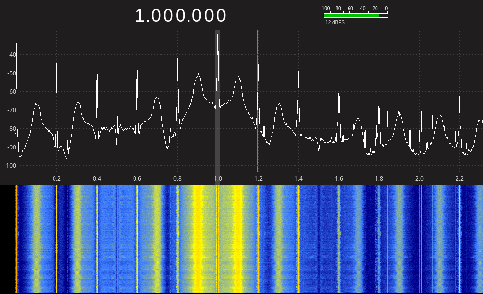Click the 2.0 frequency axis label

[419, 179]
